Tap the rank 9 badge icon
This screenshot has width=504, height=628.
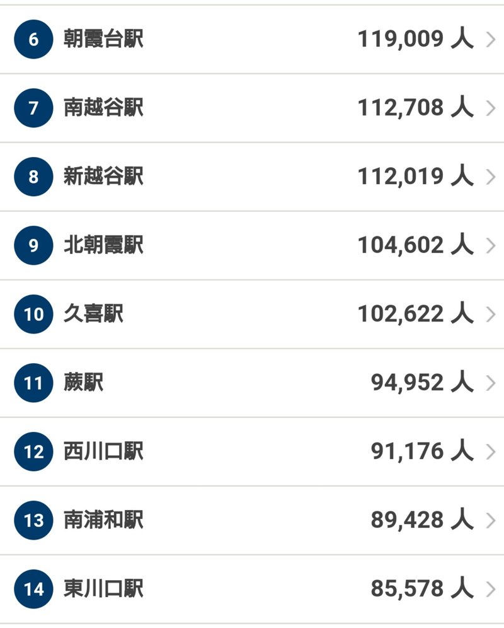click(33, 245)
